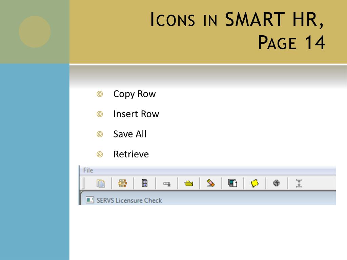347x260 pixels.
Task: Click the yellow open folder icon
Action: point(188,183)
